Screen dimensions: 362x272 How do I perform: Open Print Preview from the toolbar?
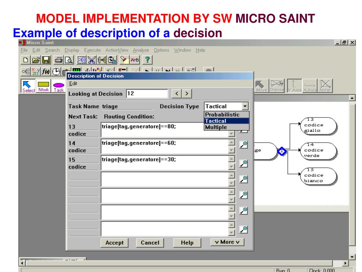tap(69, 60)
